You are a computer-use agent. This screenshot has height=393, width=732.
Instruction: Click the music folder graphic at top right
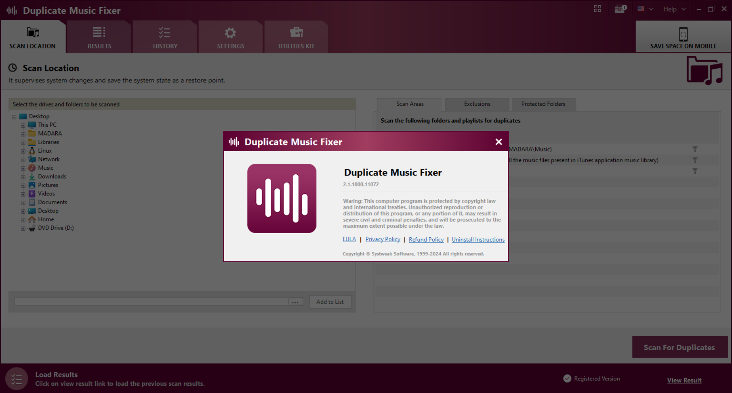tap(704, 70)
